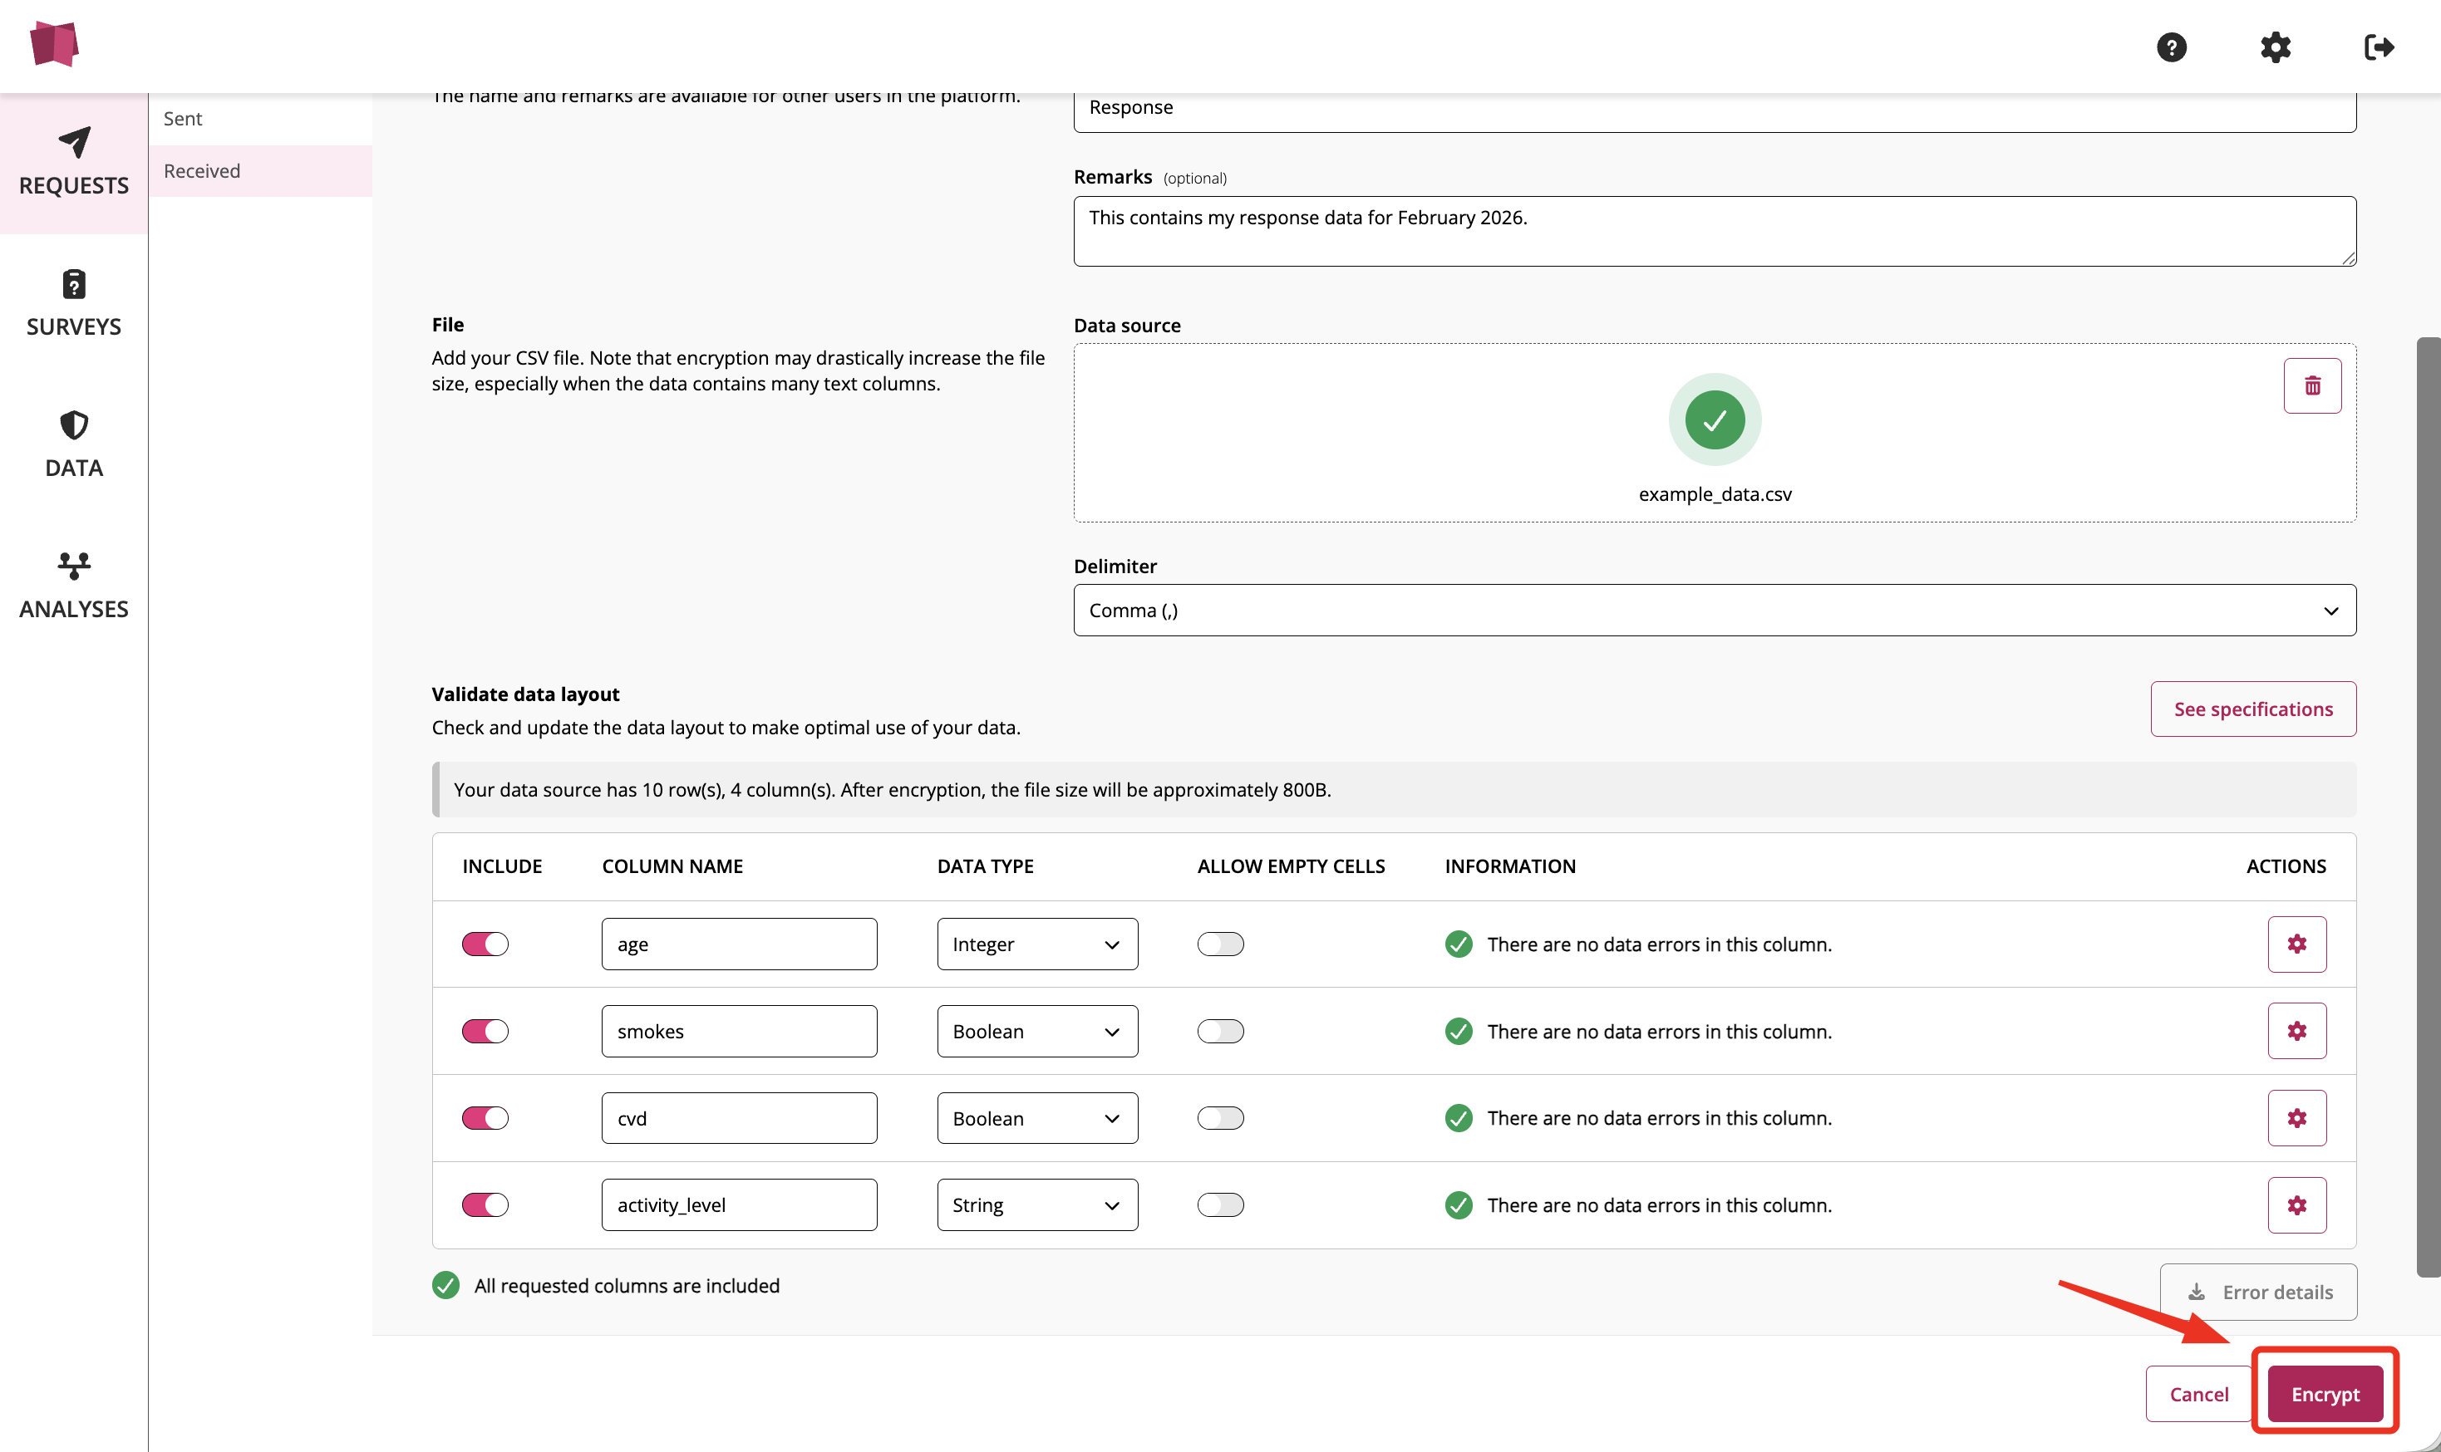Open the Analyses section

73,585
